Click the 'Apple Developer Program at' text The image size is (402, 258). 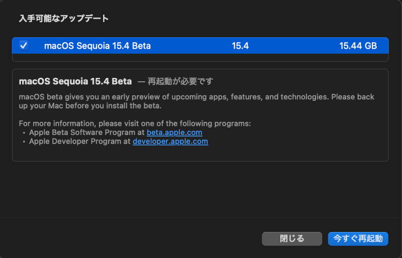[80, 142]
